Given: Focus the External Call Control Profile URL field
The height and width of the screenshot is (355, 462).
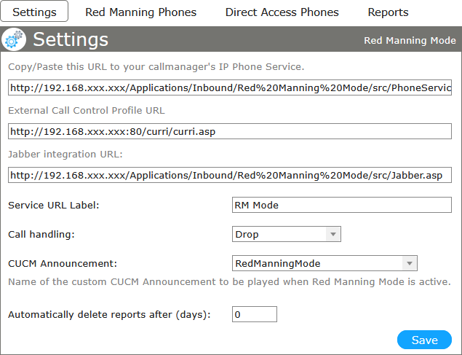Looking at the screenshot, I should coord(230,132).
